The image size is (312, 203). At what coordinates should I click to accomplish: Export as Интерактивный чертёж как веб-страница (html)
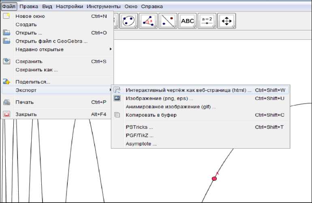click(x=201, y=90)
